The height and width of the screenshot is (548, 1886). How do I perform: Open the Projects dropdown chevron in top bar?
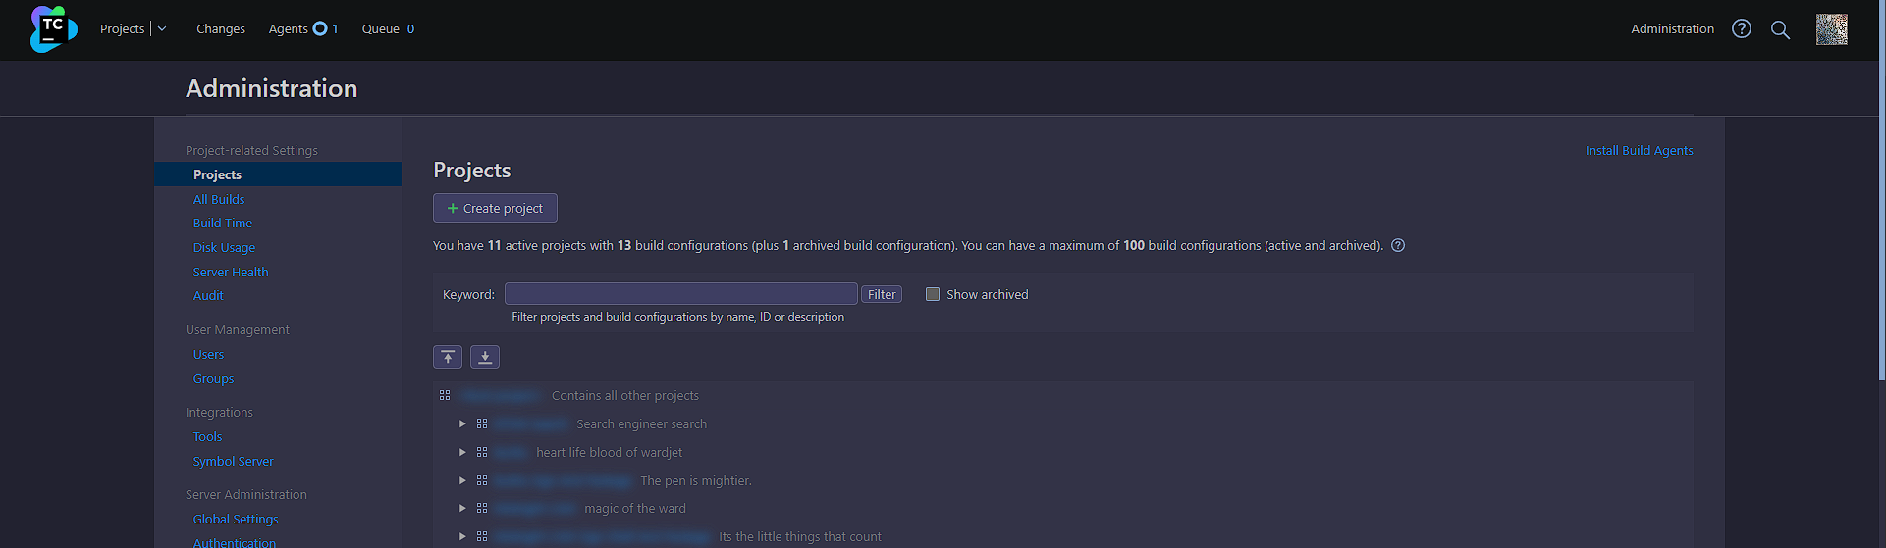(162, 28)
